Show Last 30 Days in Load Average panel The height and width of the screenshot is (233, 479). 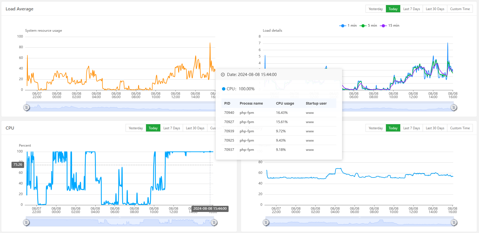[435, 9]
